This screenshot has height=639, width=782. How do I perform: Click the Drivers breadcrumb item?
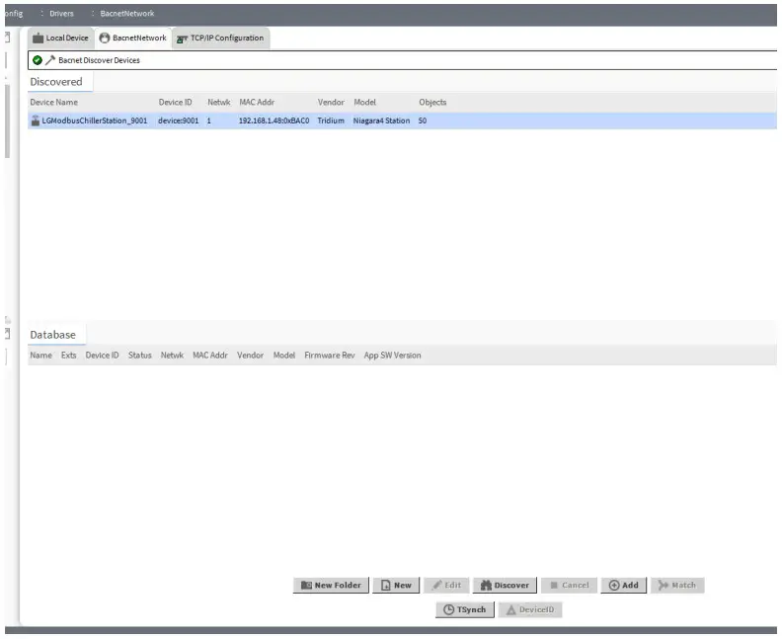click(x=61, y=14)
